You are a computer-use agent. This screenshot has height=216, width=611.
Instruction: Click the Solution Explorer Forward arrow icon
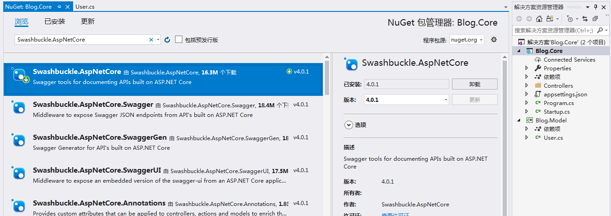529,19
